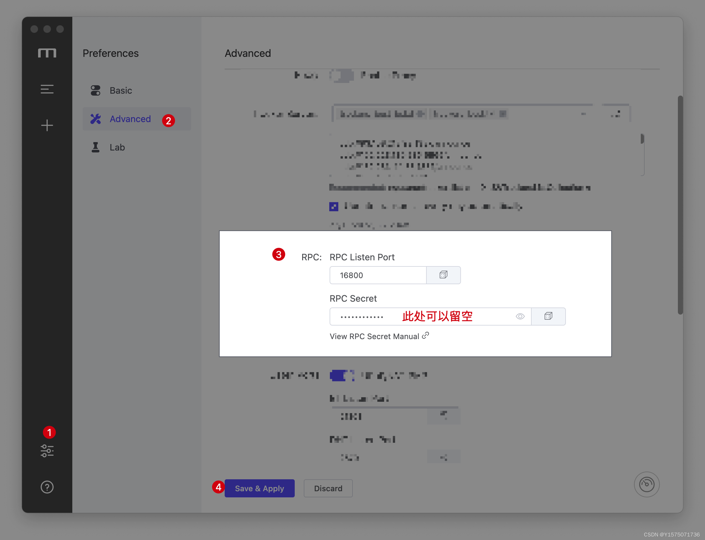The image size is (705, 540).
Task: Click the speedometer icon bottom right
Action: point(647,484)
